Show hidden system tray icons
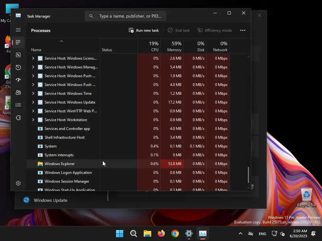322x241 pixels. click(x=241, y=233)
